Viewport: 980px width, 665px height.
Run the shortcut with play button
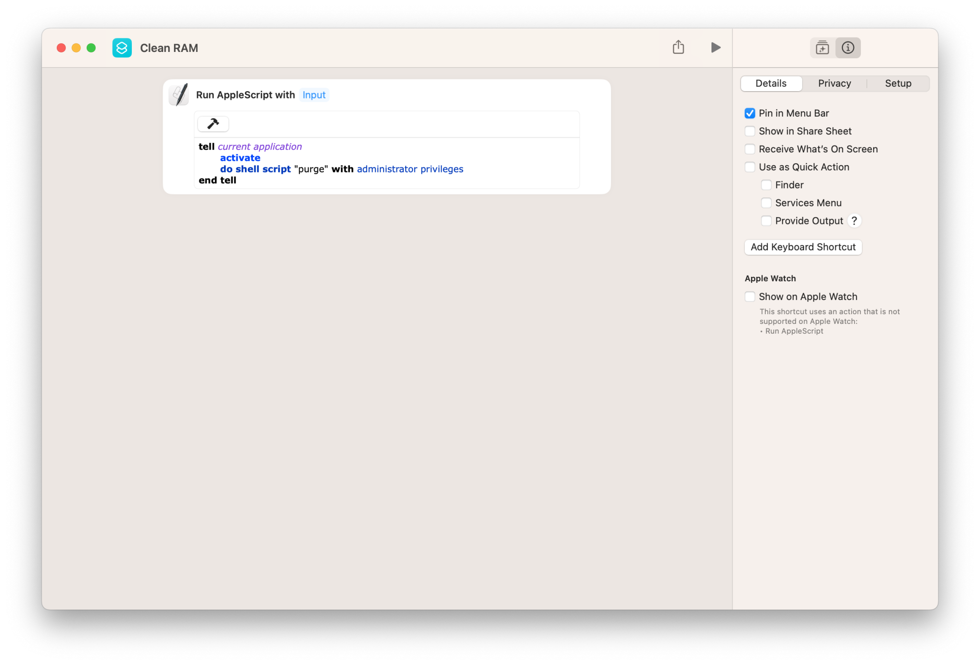click(x=715, y=48)
